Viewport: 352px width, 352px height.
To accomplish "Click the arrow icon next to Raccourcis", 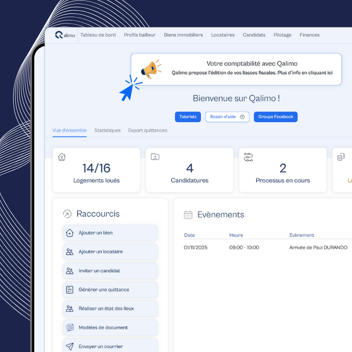I will coord(67,214).
